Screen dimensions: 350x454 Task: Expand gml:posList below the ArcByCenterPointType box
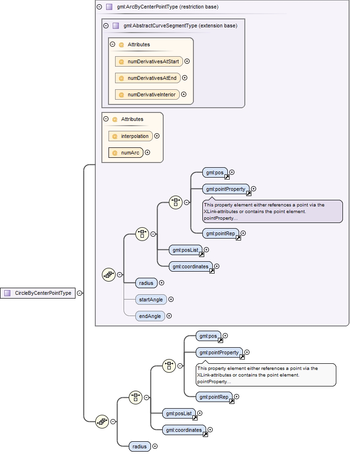200,413
